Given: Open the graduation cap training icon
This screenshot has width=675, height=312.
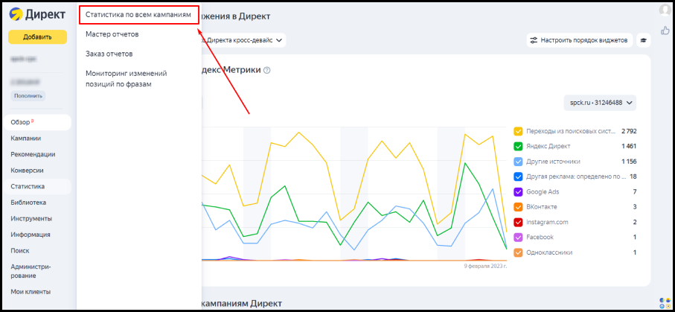Looking at the screenshot, I should pos(644,40).
